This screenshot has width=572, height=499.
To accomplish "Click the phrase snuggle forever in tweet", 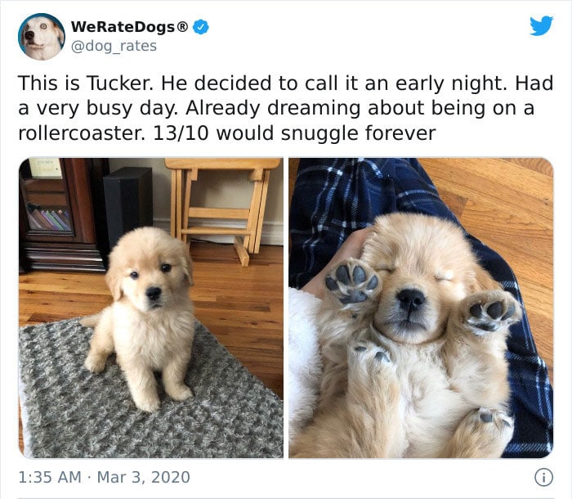I will (x=358, y=133).
